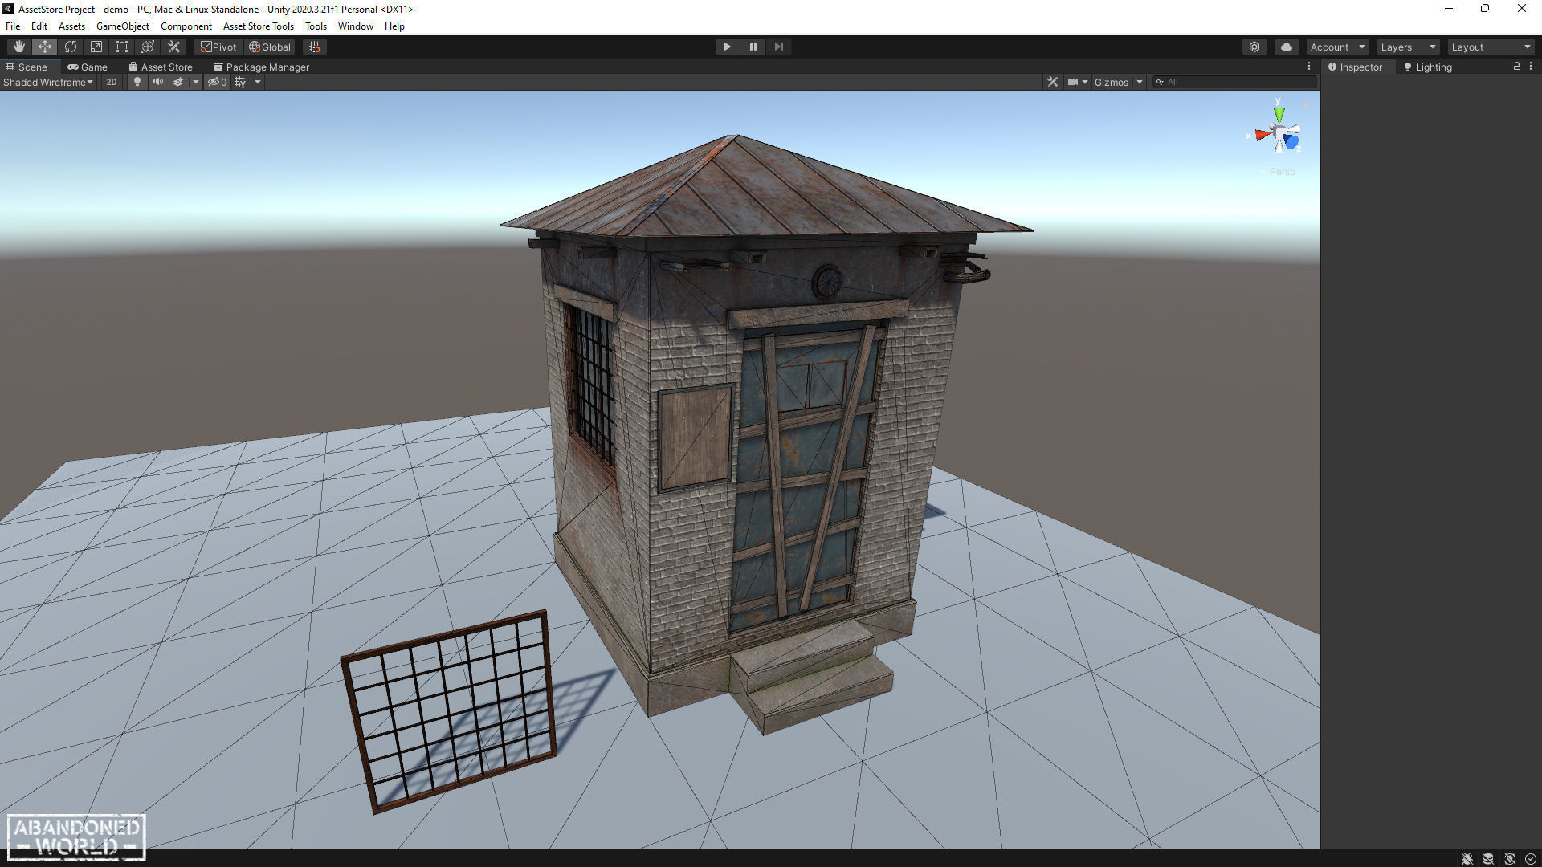Focus the scene search field

click(x=1234, y=82)
